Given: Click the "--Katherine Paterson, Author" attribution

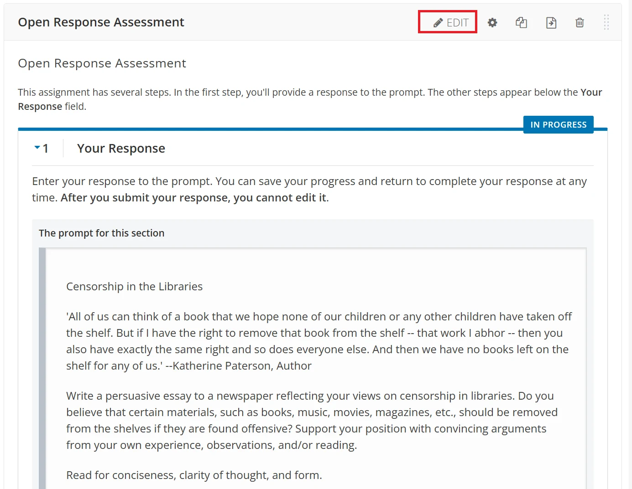Looking at the screenshot, I should (238, 365).
